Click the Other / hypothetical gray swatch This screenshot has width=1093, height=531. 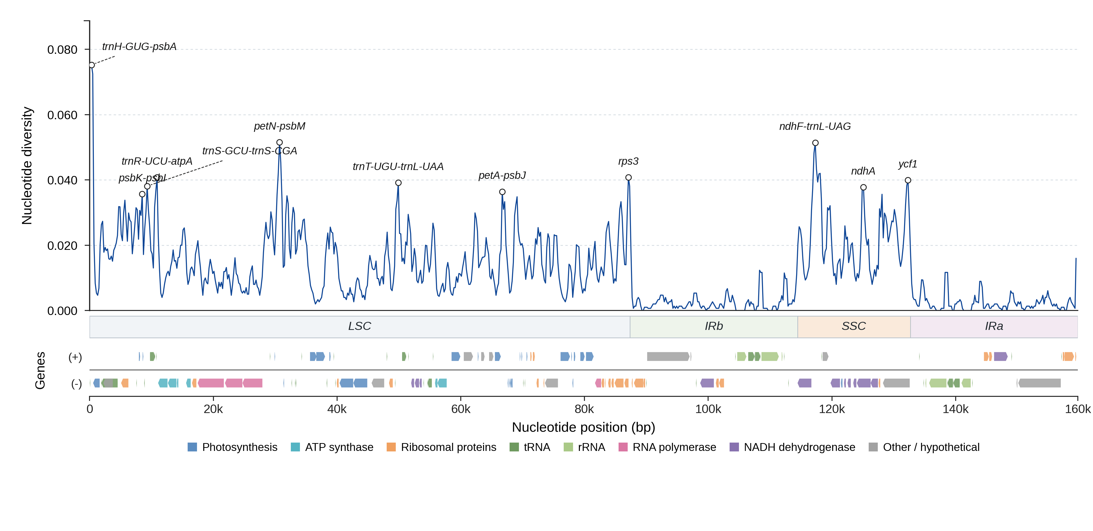point(873,447)
